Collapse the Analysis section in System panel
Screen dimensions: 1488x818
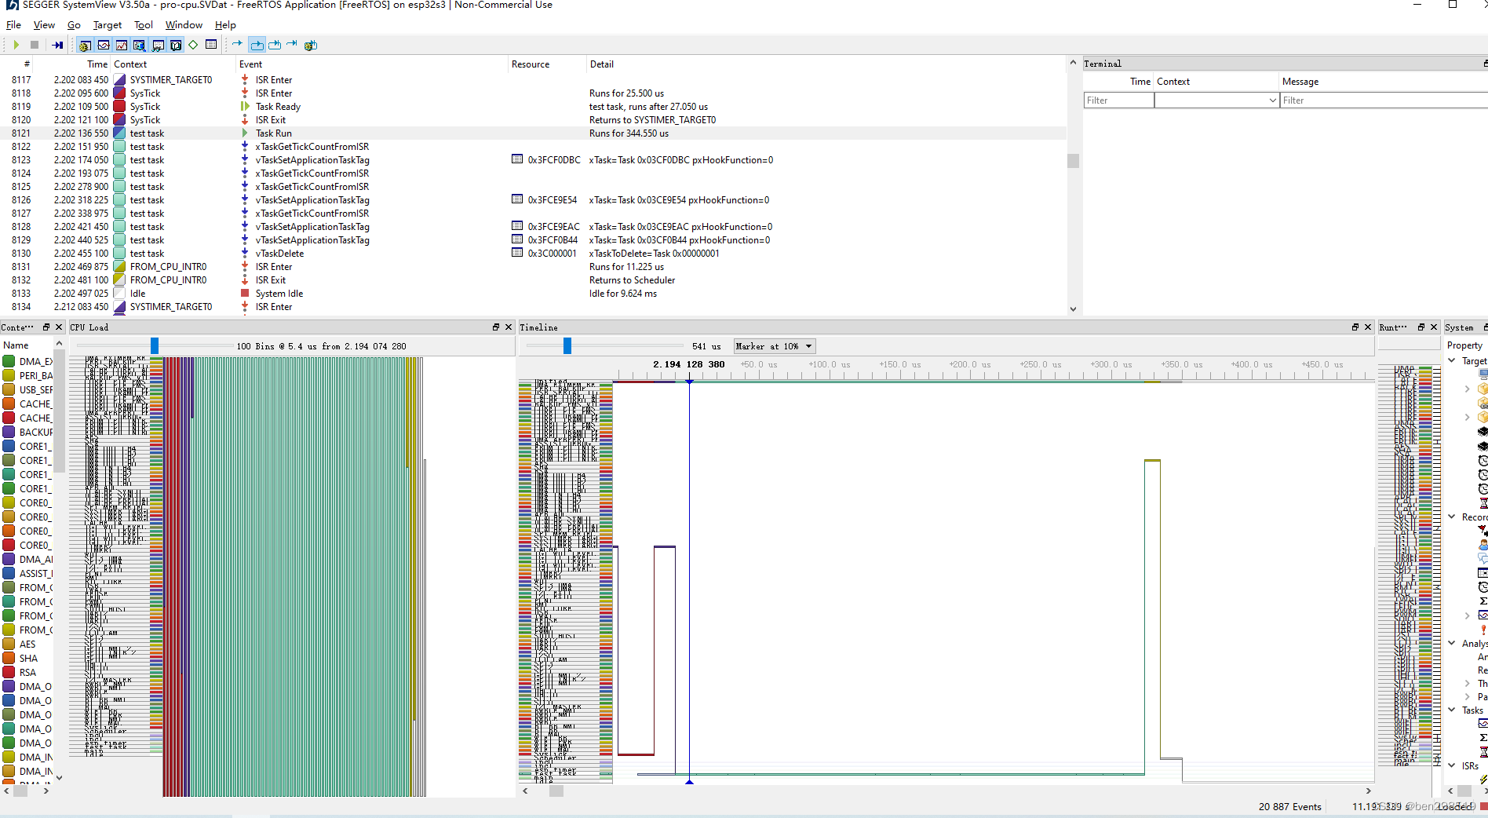click(1452, 643)
